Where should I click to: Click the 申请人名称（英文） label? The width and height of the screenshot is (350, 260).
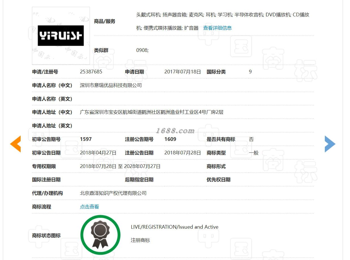[x=52, y=99]
